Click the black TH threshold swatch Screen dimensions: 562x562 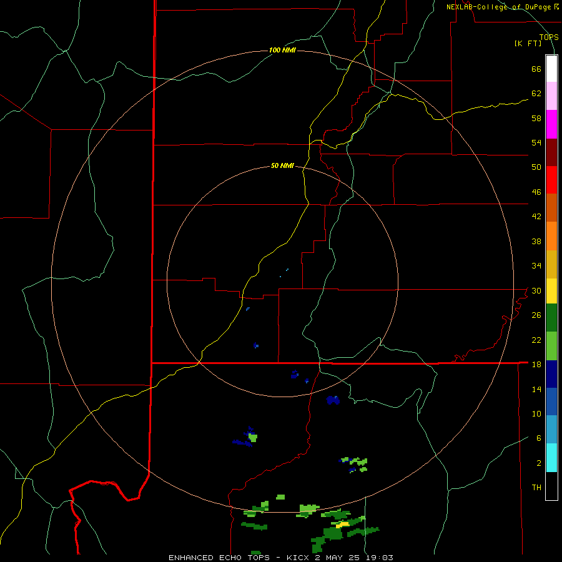[x=551, y=486]
